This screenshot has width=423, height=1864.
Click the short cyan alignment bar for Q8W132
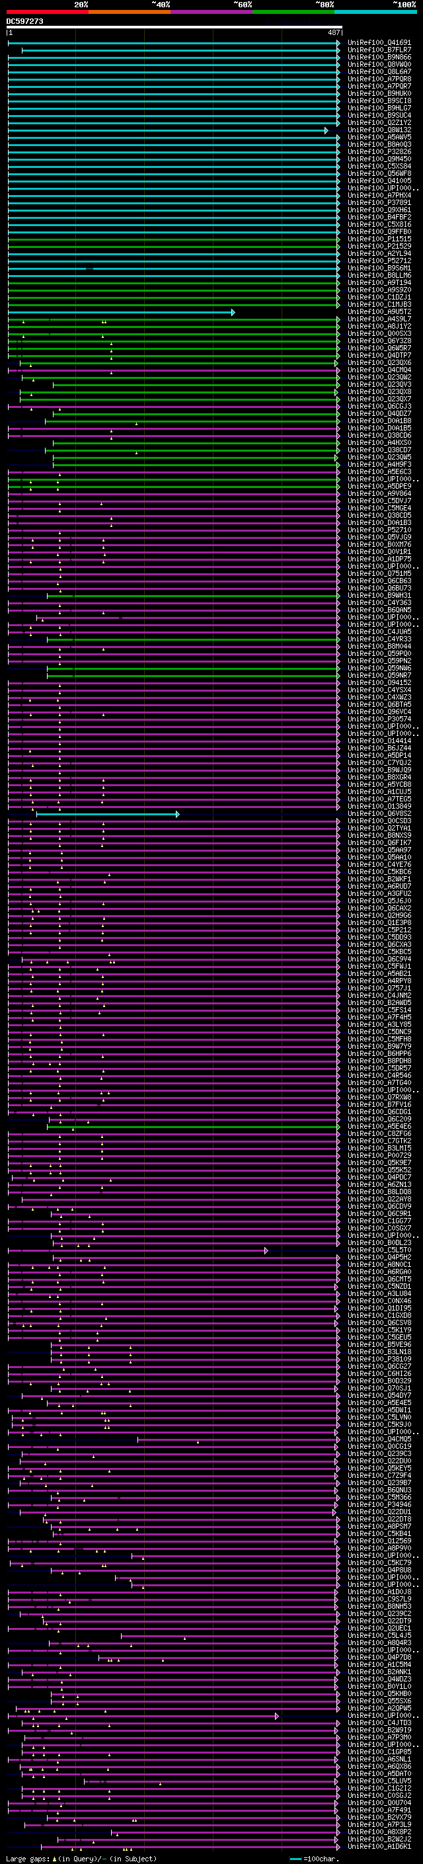click(x=168, y=130)
